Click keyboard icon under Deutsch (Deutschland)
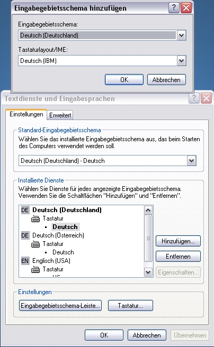 [x=35, y=218]
